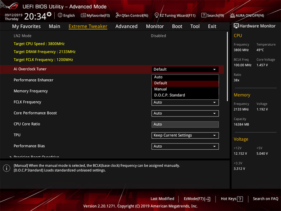Open the Tool tab
Viewport: 281px width, 211px height.
tap(195, 27)
